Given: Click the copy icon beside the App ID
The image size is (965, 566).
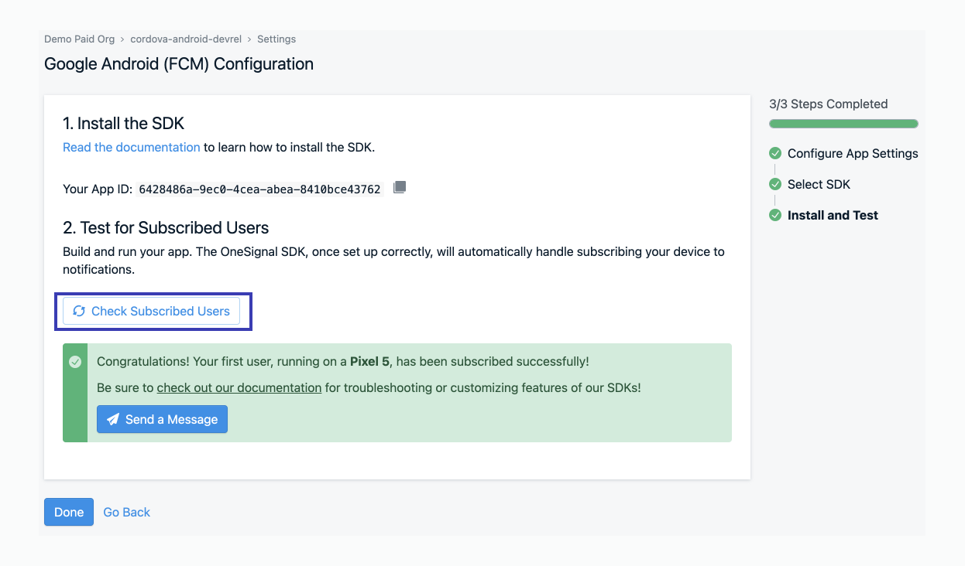Looking at the screenshot, I should [x=399, y=186].
